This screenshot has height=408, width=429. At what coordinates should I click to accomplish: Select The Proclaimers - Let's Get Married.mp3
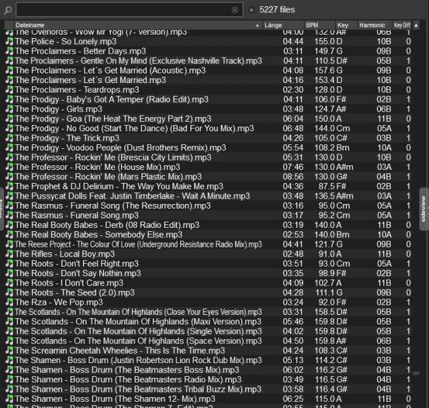click(209, 80)
